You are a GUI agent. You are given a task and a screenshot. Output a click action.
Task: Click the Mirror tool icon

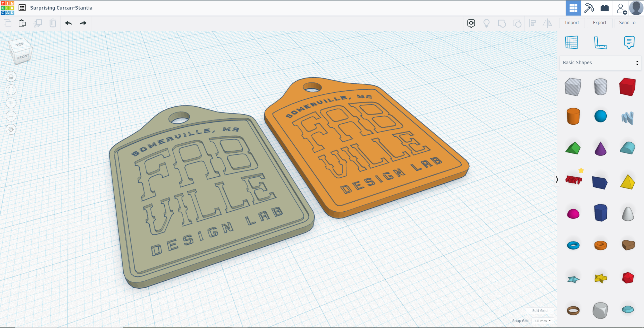pos(547,23)
